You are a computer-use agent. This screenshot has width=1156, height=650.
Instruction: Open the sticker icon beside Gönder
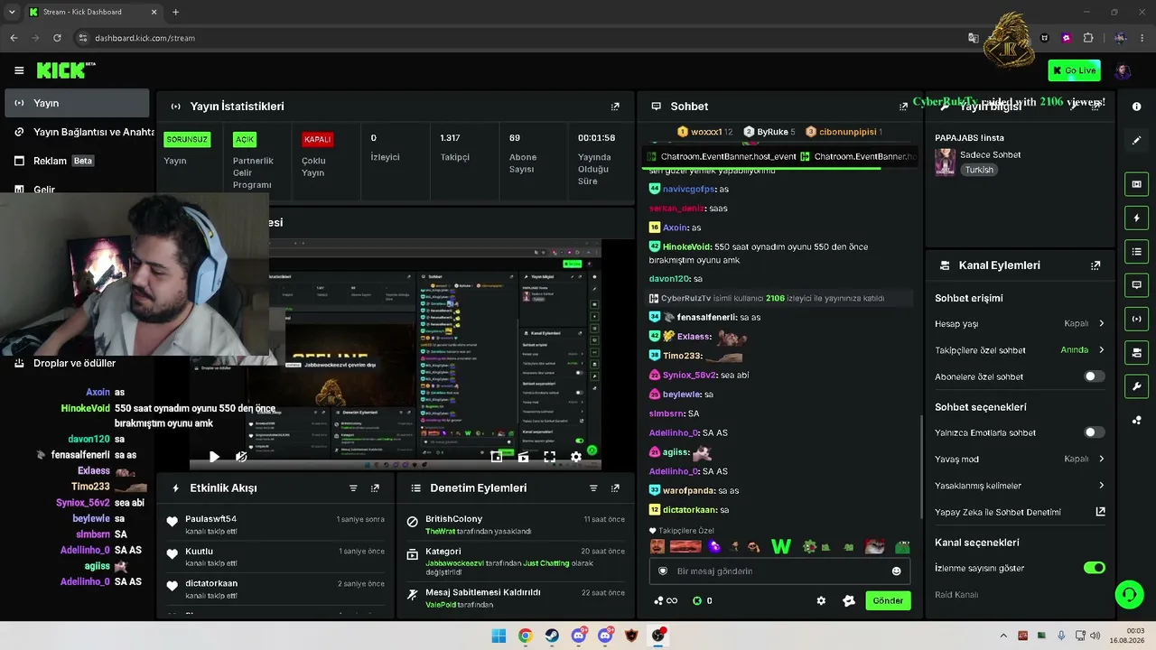[x=848, y=601]
